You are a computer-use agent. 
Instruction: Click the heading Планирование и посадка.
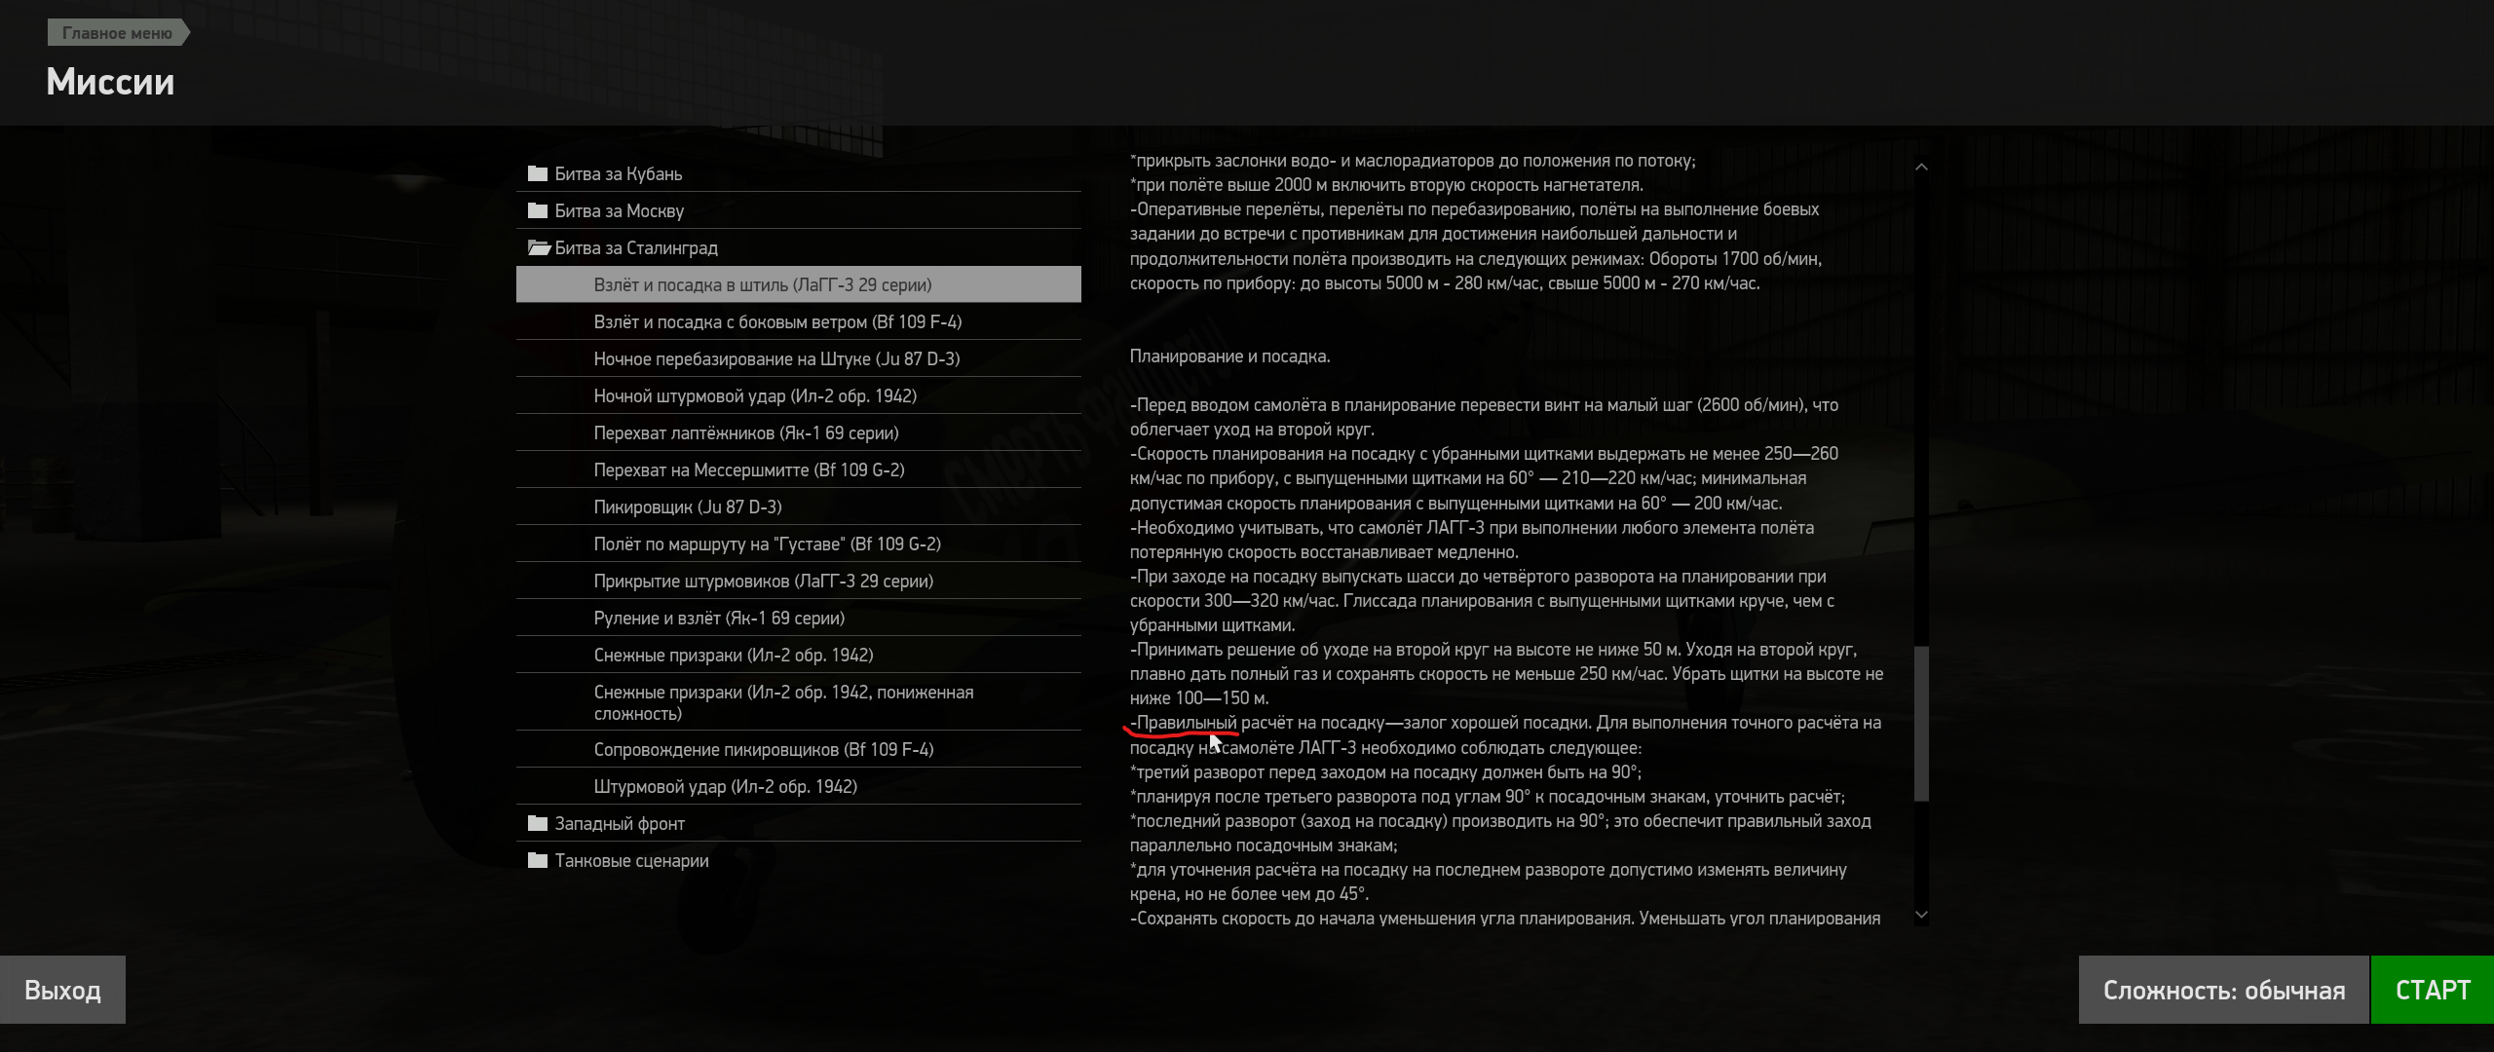tap(1229, 357)
